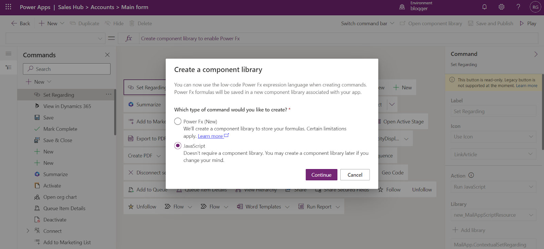Click Open component library
544x249 pixels.
pyautogui.click(x=431, y=23)
